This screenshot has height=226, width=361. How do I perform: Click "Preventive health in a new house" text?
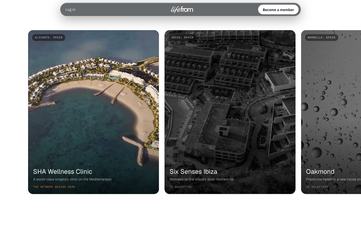click(x=333, y=179)
